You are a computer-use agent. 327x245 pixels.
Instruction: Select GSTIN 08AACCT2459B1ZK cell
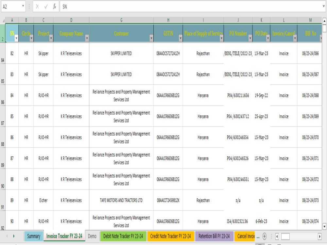pos(168,200)
